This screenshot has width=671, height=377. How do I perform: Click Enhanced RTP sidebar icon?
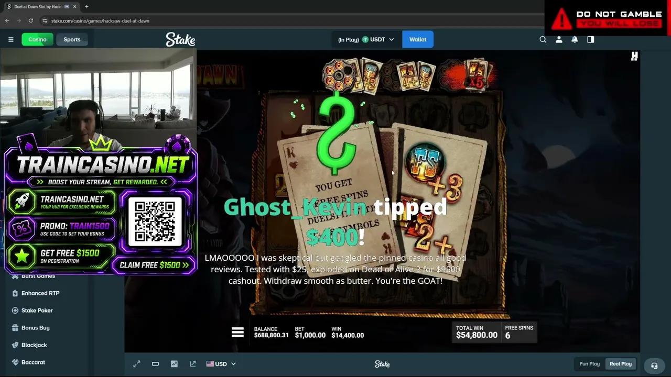tap(15, 293)
